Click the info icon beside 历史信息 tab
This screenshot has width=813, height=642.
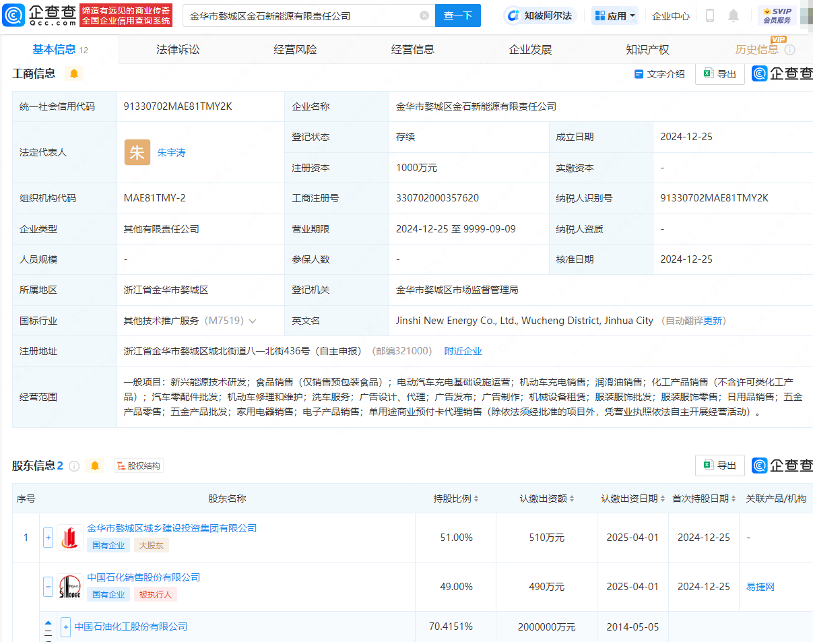(790, 50)
